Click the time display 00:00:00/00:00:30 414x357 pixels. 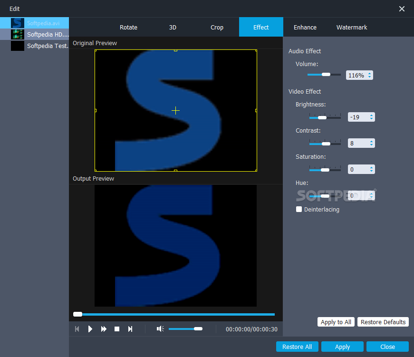tap(251, 329)
